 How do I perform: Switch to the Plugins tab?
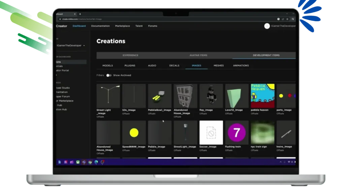[130, 66]
